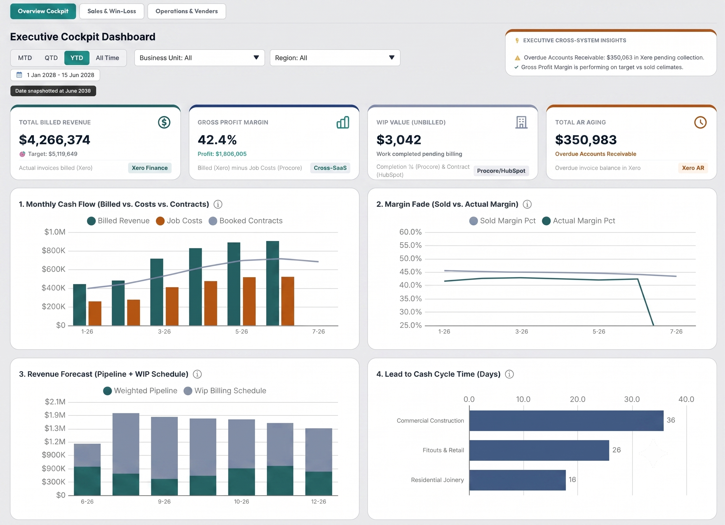Click the Fitouts & Retail bar
The width and height of the screenshot is (725, 525).
tap(539, 450)
